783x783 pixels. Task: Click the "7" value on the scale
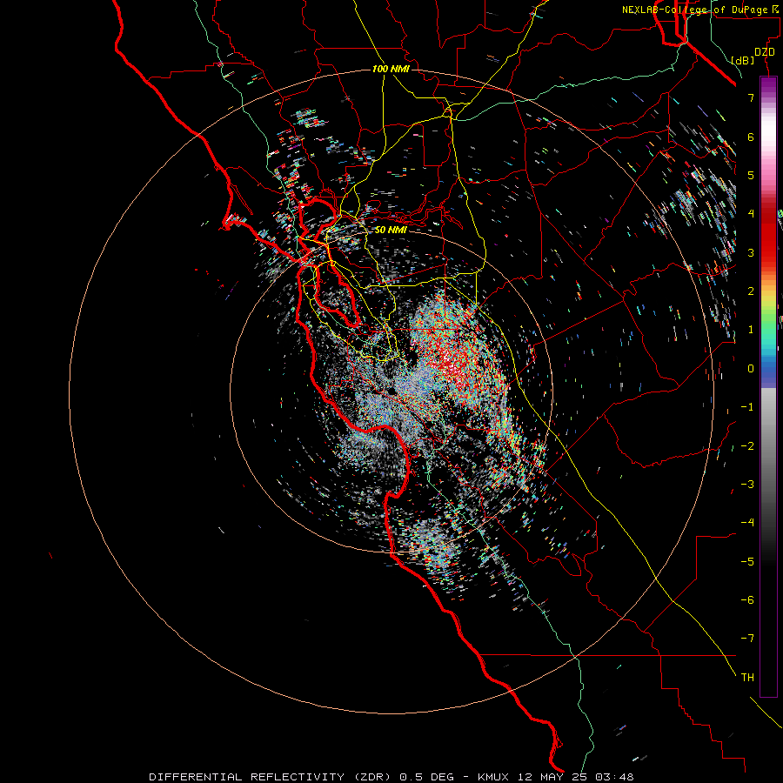[x=751, y=97]
